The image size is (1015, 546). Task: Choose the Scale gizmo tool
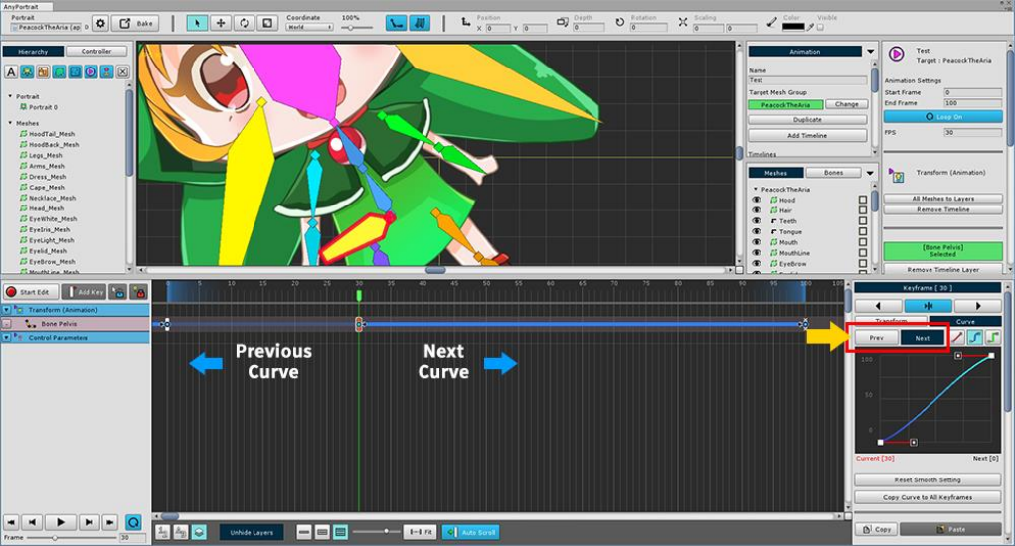pos(266,23)
